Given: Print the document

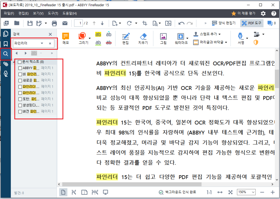Looking at the screenshot, I should 54,23.
